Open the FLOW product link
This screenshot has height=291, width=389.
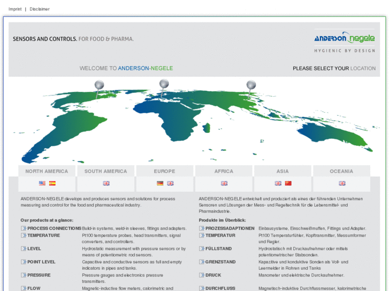click(34, 288)
